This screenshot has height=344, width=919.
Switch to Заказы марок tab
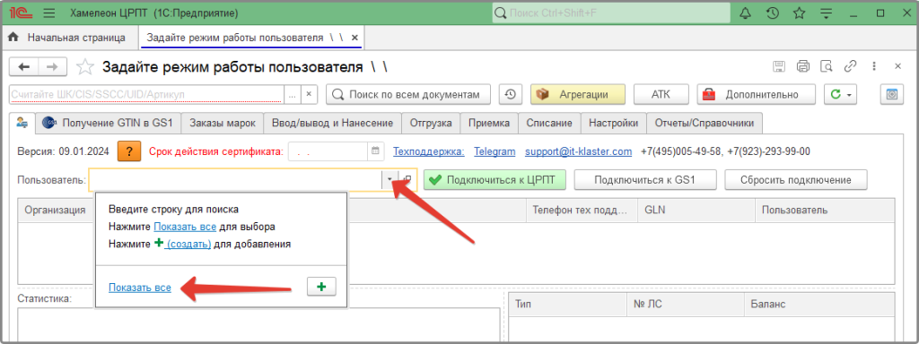tap(223, 124)
